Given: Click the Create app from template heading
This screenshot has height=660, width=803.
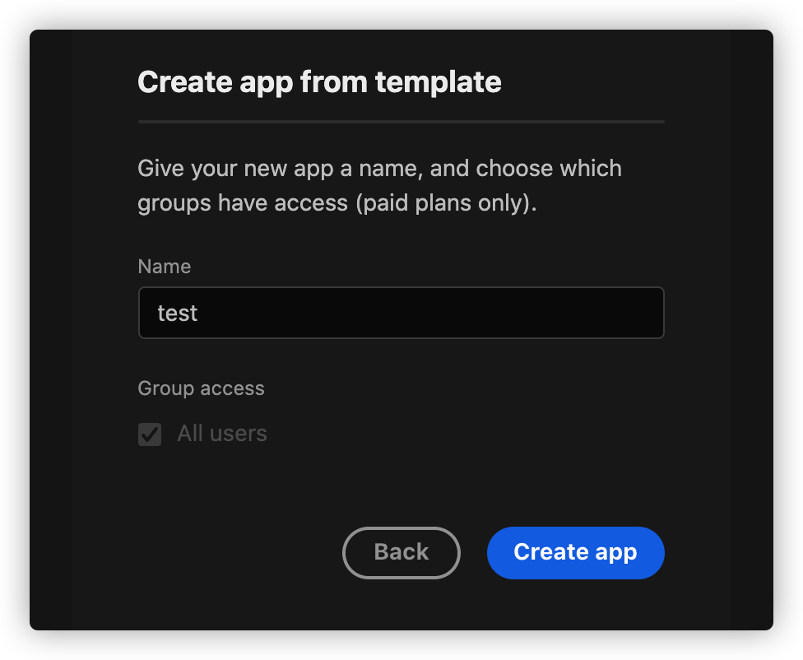Looking at the screenshot, I should pos(319,82).
